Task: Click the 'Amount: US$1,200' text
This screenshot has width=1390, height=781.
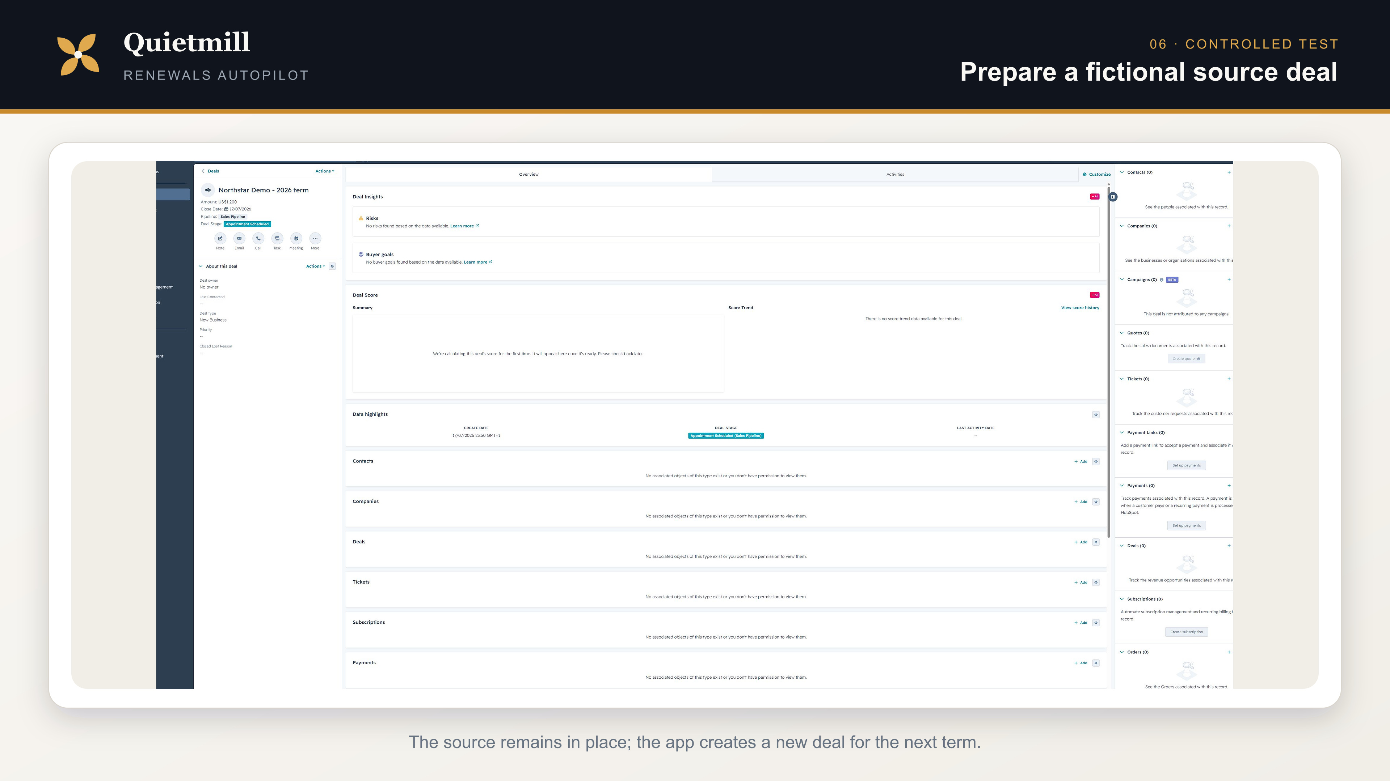Action: 219,202
